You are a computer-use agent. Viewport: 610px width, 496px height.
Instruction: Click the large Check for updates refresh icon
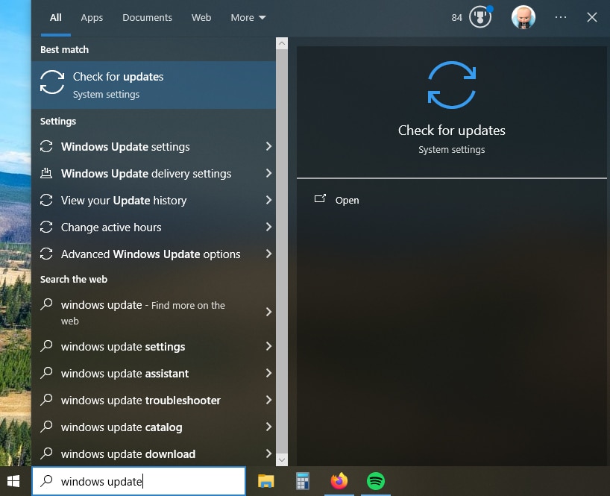[451, 84]
